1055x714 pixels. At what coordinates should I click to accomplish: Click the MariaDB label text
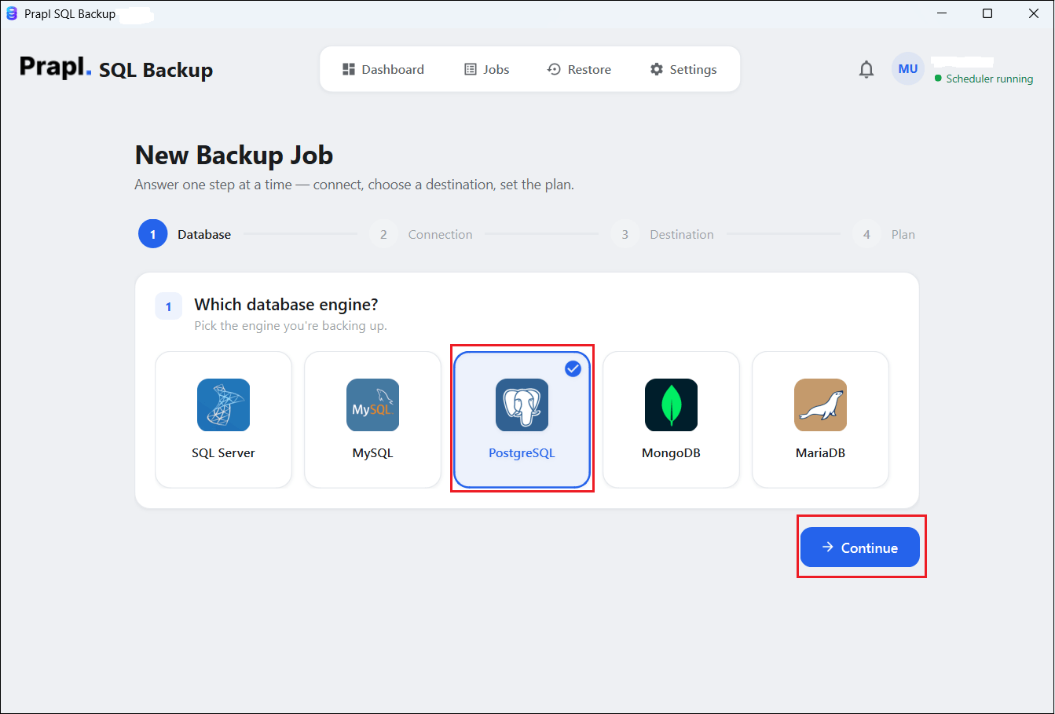[x=820, y=453]
